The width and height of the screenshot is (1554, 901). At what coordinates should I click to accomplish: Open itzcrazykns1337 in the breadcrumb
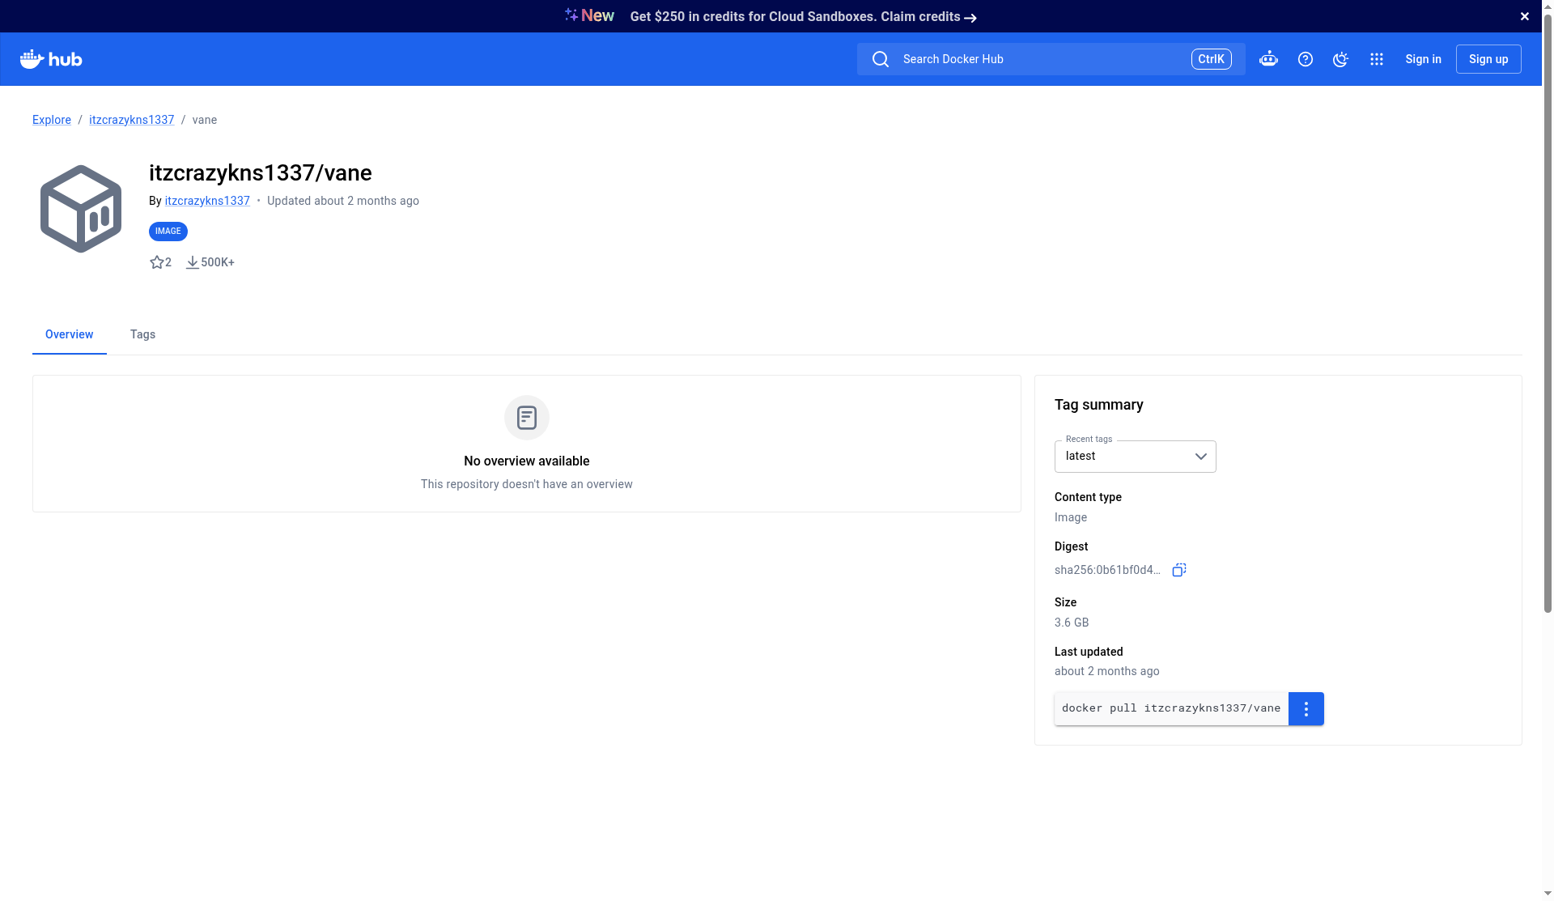click(132, 120)
